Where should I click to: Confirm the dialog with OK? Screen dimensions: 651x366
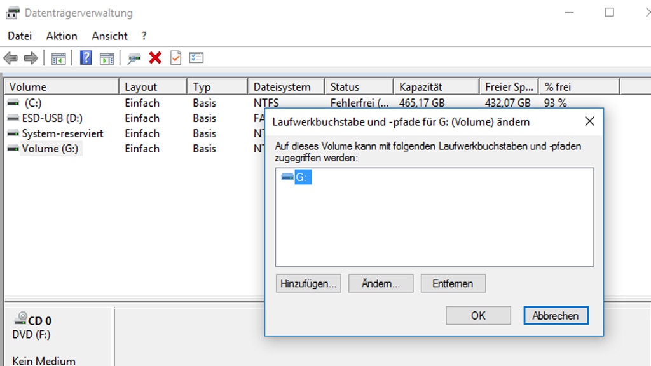click(x=477, y=315)
